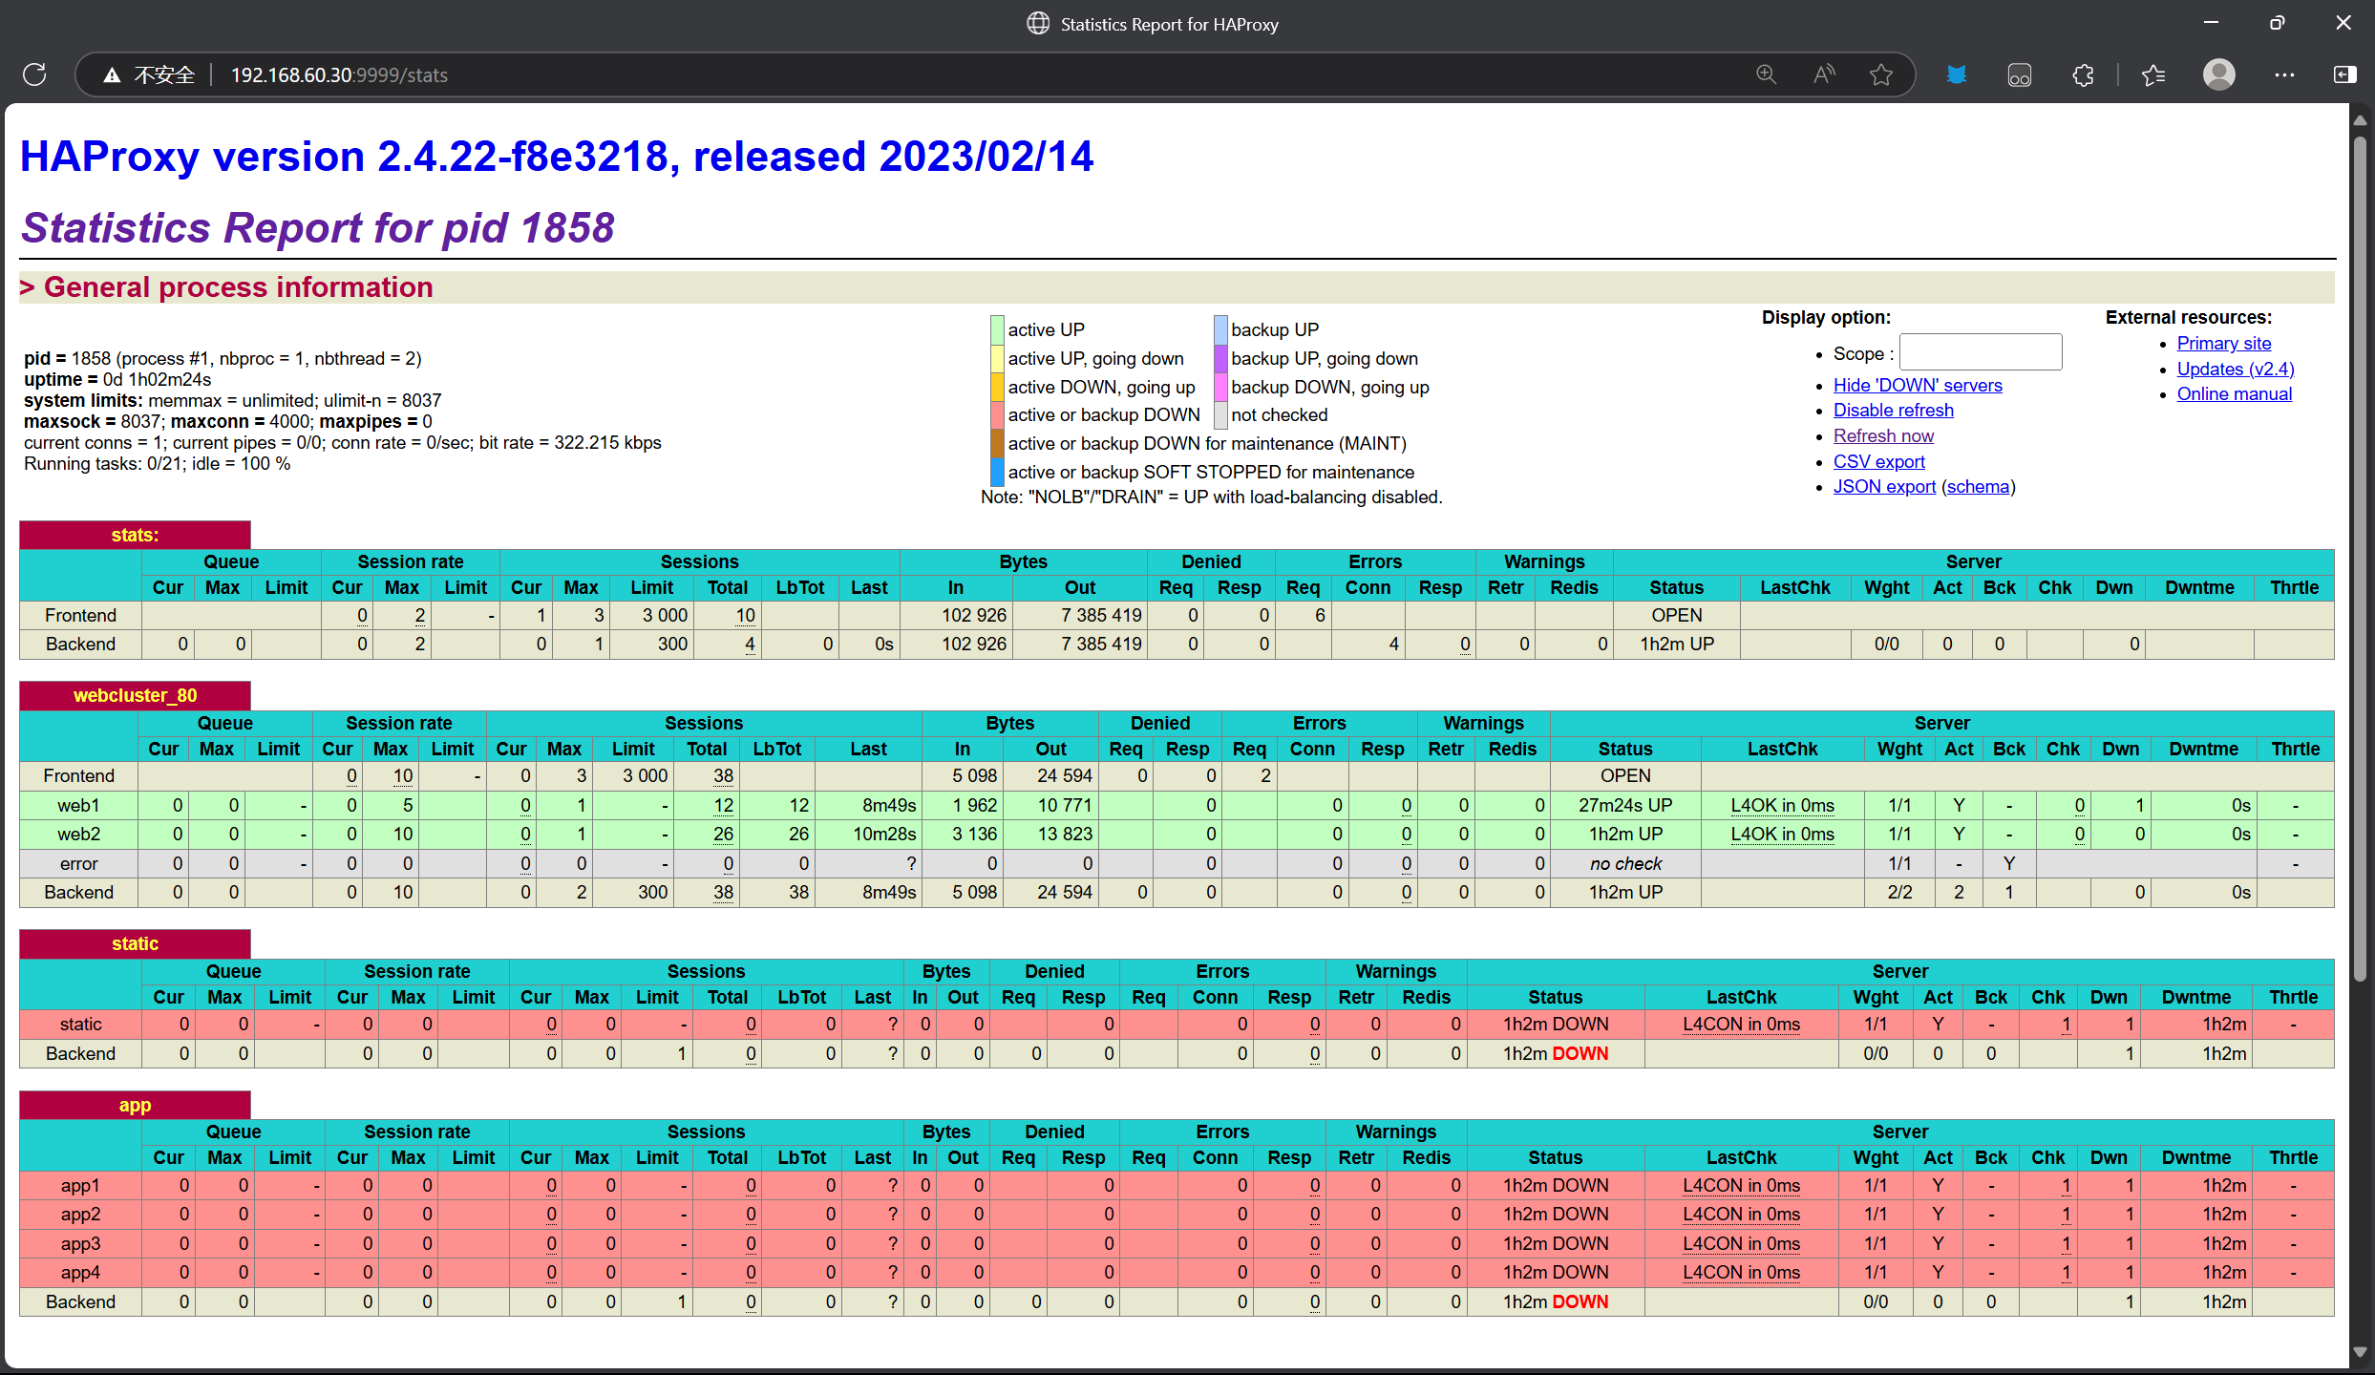This screenshot has height=1375, width=2375.
Task: Click the globe icon beside page title
Action: pyautogui.click(x=1038, y=24)
